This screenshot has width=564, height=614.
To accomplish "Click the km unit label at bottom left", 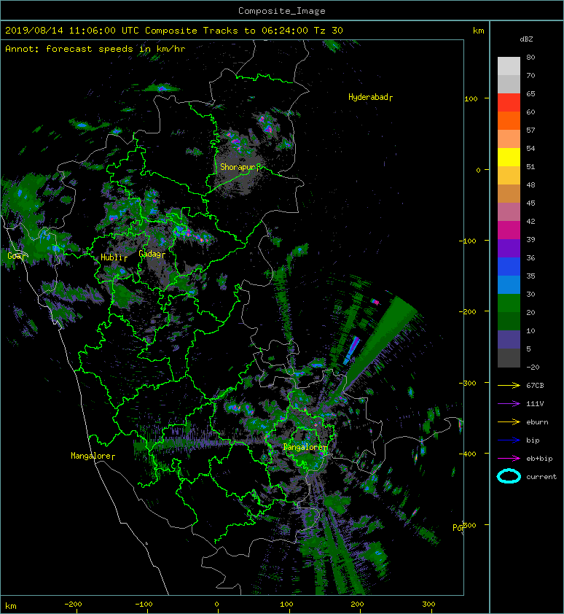I will (11, 606).
